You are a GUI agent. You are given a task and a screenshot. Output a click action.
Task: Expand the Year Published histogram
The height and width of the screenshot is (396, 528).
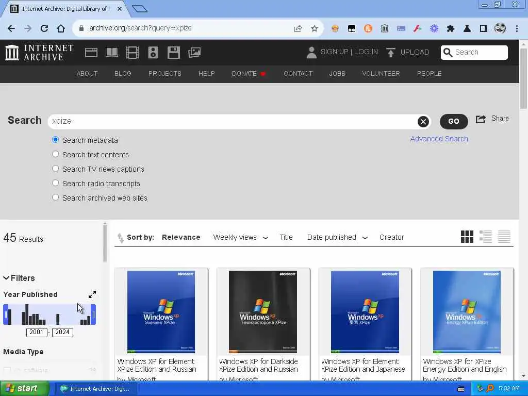pyautogui.click(x=92, y=294)
